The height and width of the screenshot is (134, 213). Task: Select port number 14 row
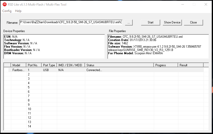click(104, 126)
